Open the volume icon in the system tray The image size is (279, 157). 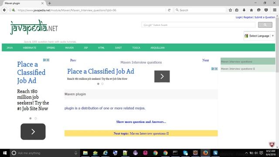[256, 153]
